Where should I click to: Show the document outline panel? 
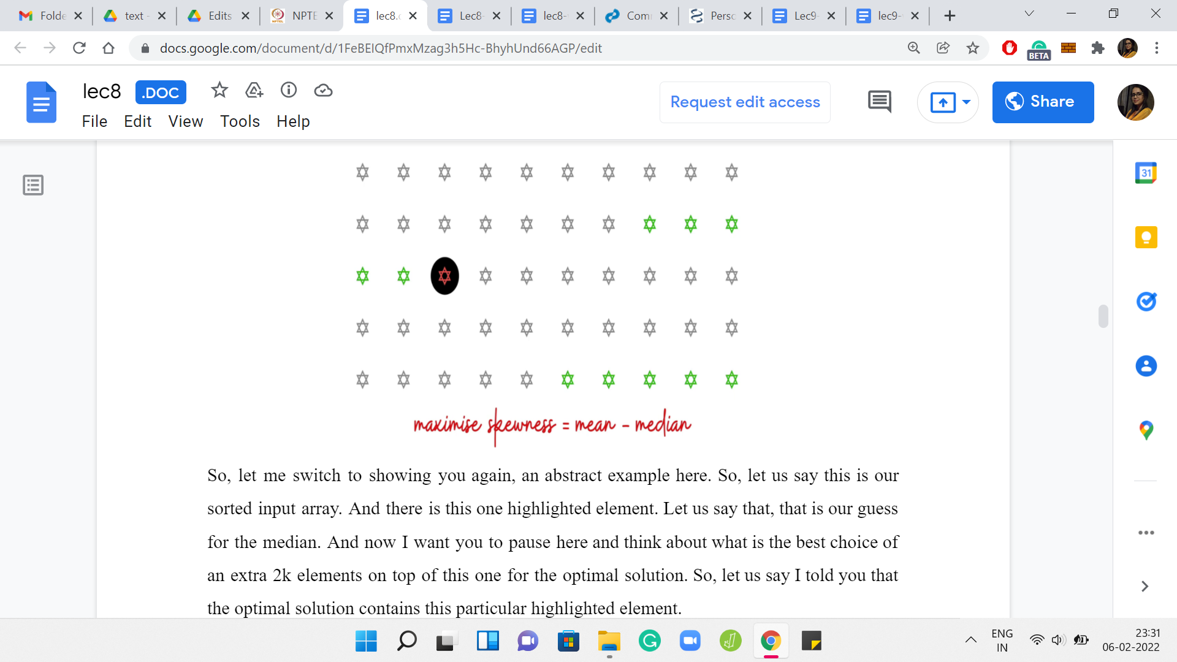click(x=33, y=185)
